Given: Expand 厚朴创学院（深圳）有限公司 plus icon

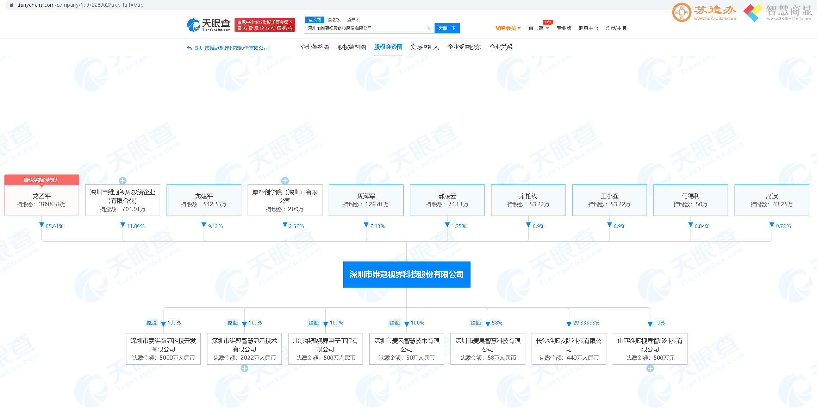Looking at the screenshot, I should pyautogui.click(x=285, y=181).
